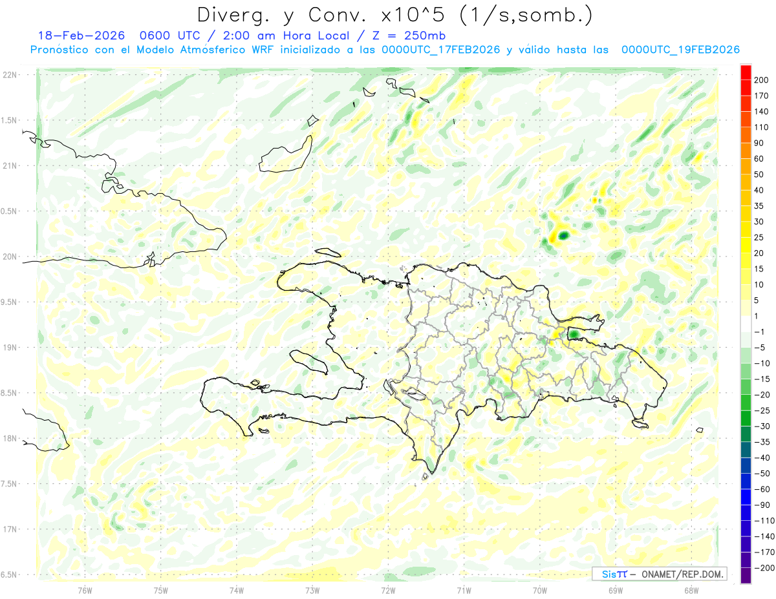The width and height of the screenshot is (776, 599).
Task: Click the '73W' longitude label
Action: click(312, 589)
